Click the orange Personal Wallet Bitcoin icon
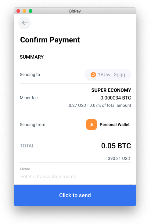Viewport: 154px width, 224px height. (91, 125)
